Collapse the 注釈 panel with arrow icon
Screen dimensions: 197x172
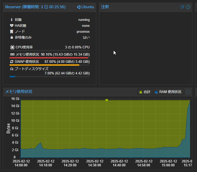tap(188, 7)
